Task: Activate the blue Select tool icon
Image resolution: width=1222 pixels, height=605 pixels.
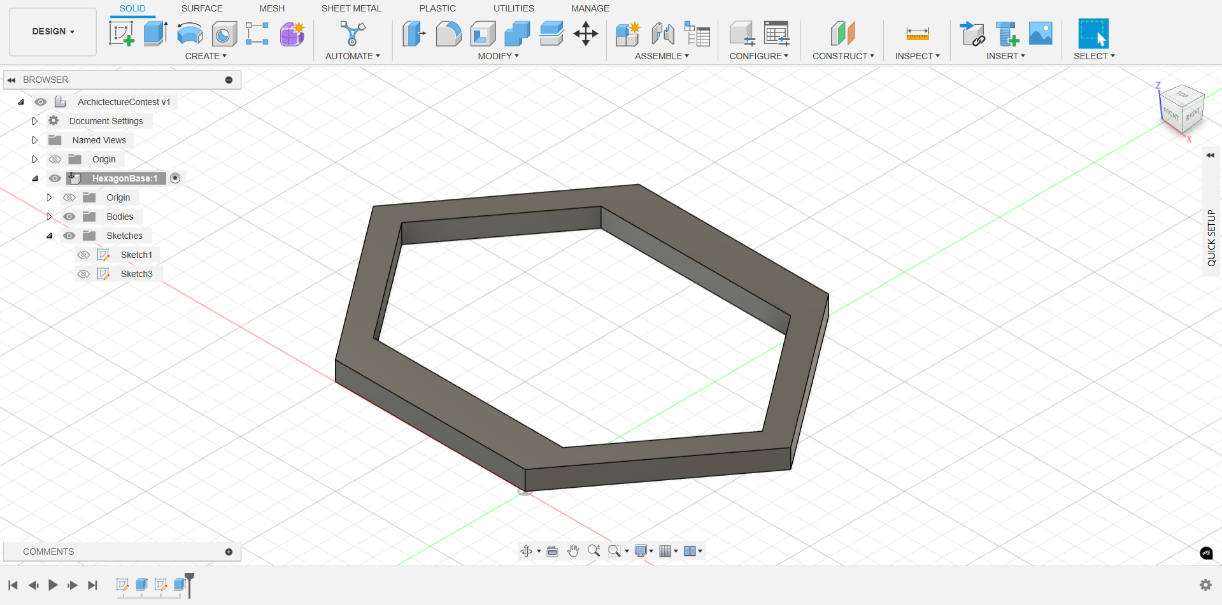Action: coord(1093,34)
